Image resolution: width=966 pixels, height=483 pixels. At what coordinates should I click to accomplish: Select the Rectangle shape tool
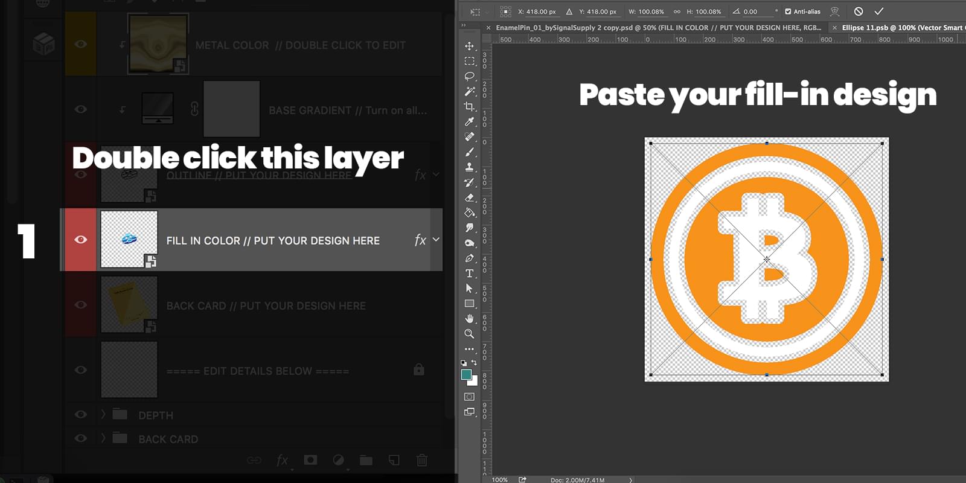pos(469,303)
